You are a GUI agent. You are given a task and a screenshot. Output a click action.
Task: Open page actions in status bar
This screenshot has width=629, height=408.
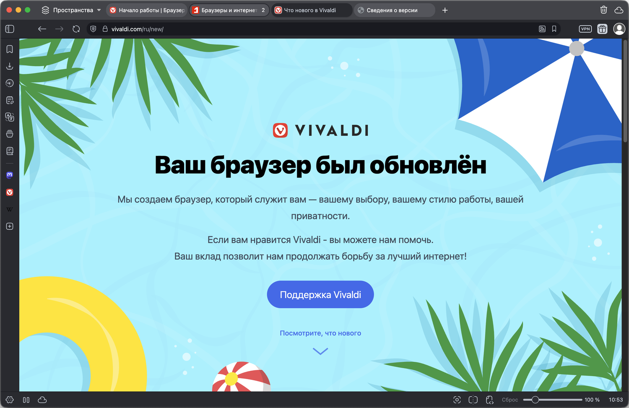point(489,400)
